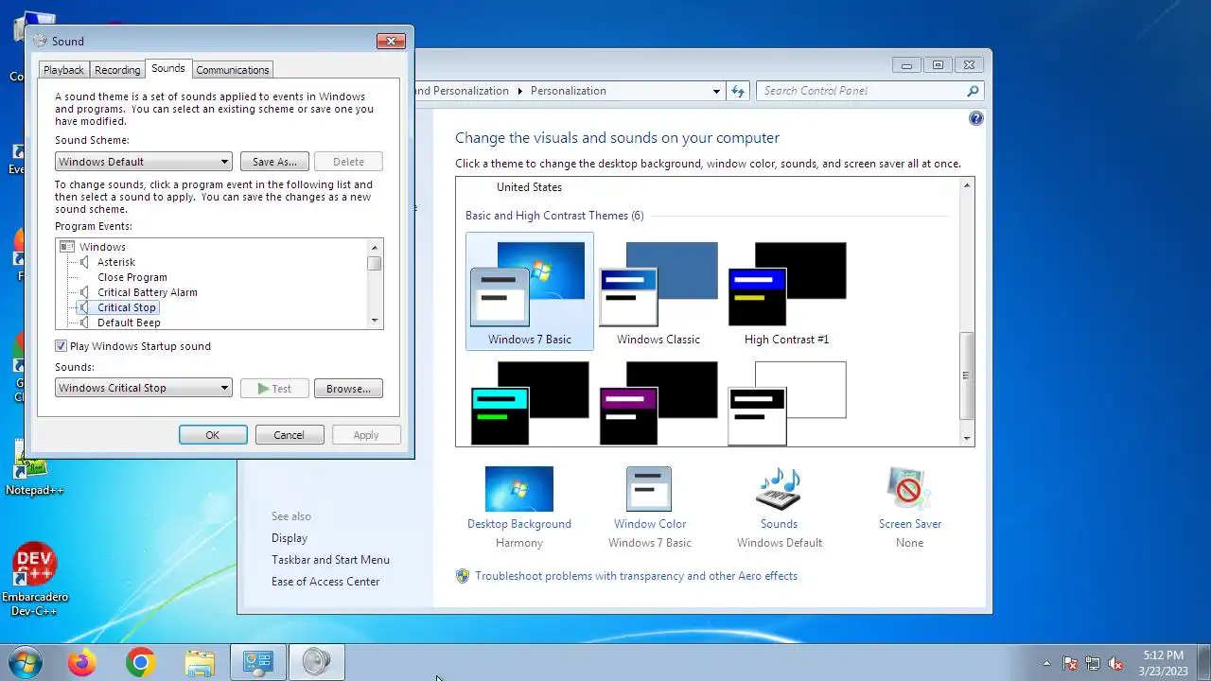The width and height of the screenshot is (1211, 681).
Task: Switch to the Control Panel taskbar button
Action: 258,663
